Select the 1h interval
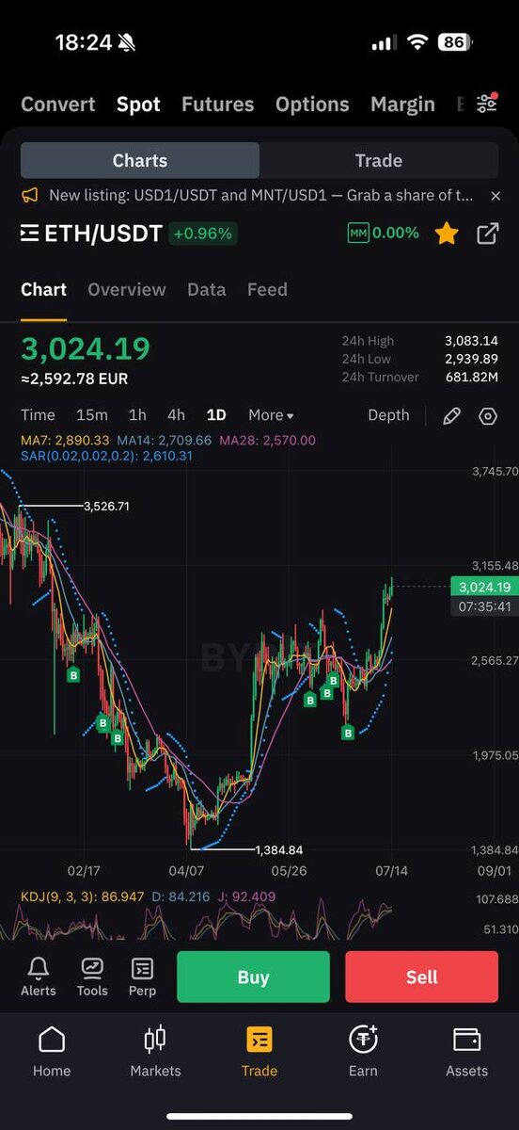Image resolution: width=519 pixels, height=1130 pixels. pyautogui.click(x=137, y=415)
